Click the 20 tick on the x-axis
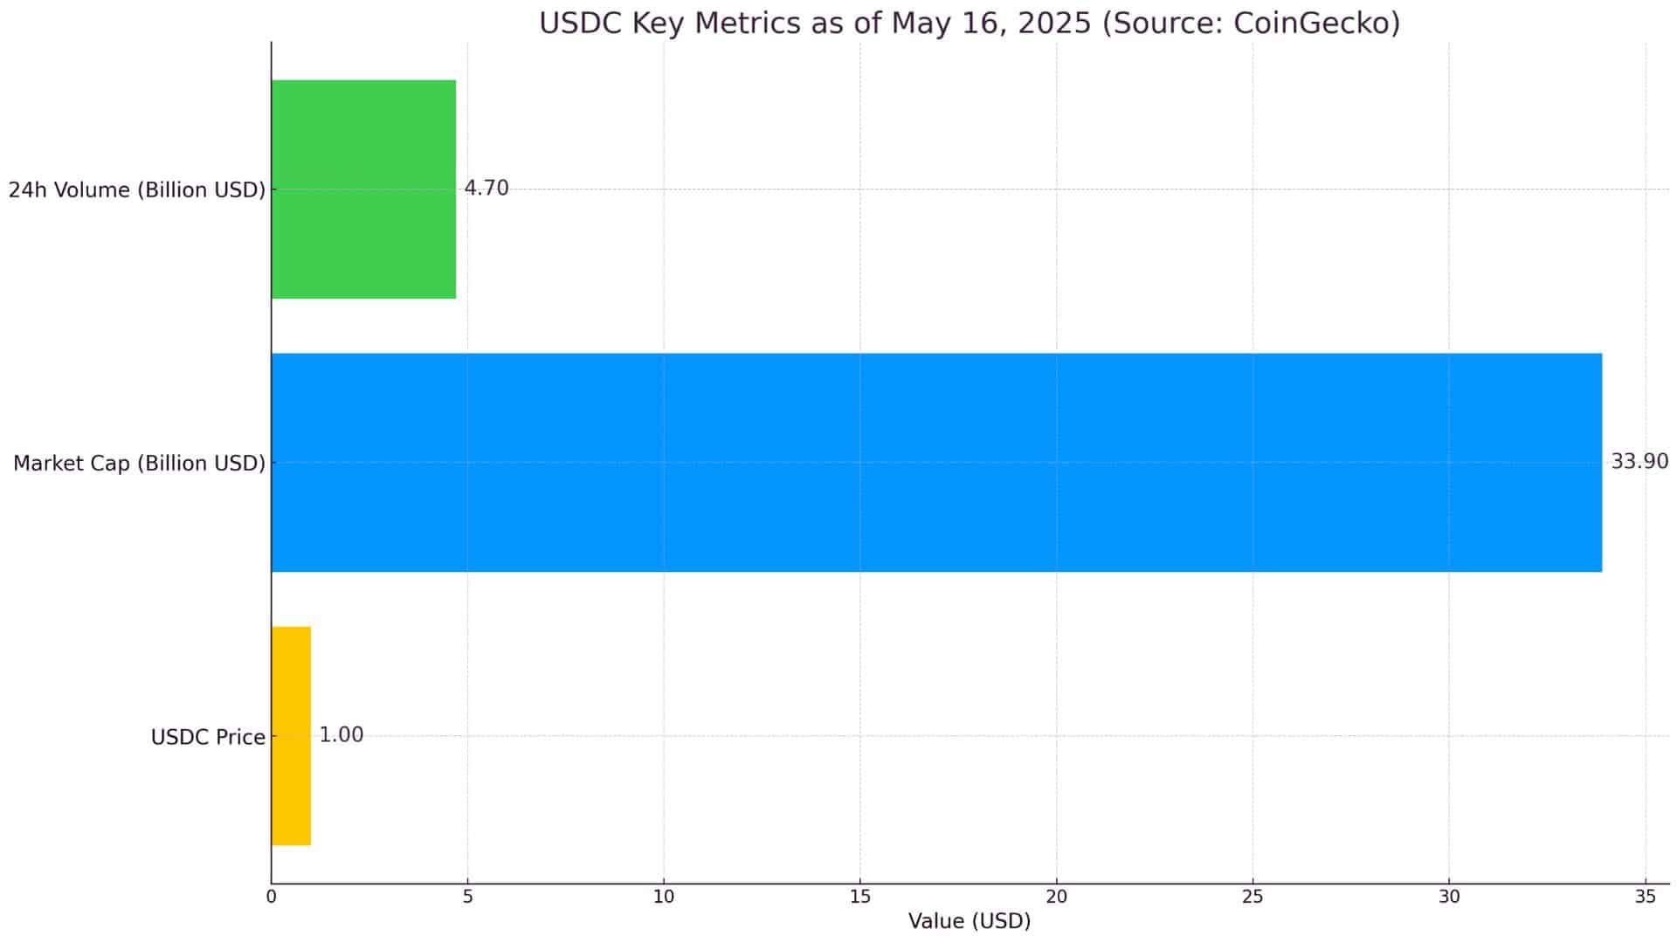Image resolution: width=1677 pixels, height=943 pixels. click(x=1056, y=898)
